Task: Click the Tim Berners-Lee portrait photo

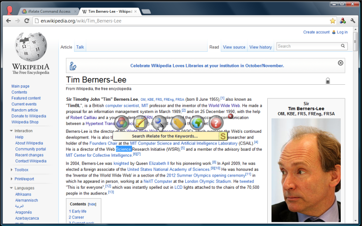Action: coord(306,170)
